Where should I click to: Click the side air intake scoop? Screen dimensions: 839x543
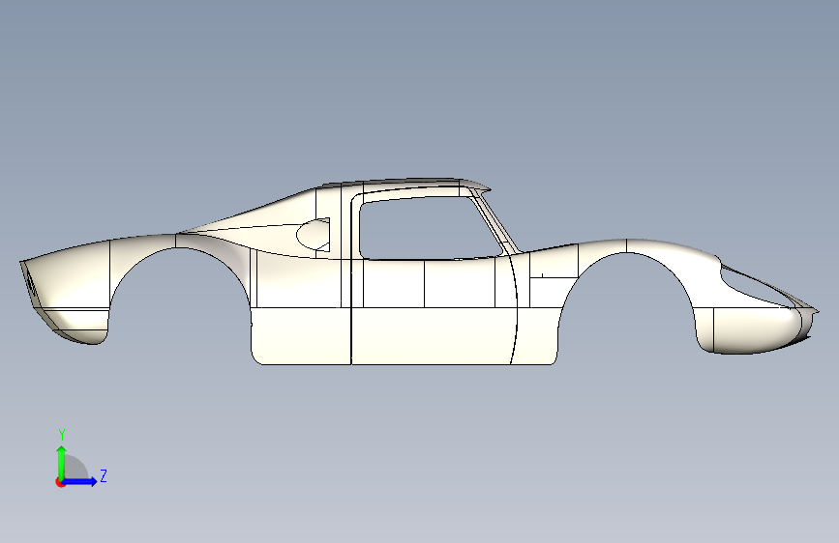point(314,235)
